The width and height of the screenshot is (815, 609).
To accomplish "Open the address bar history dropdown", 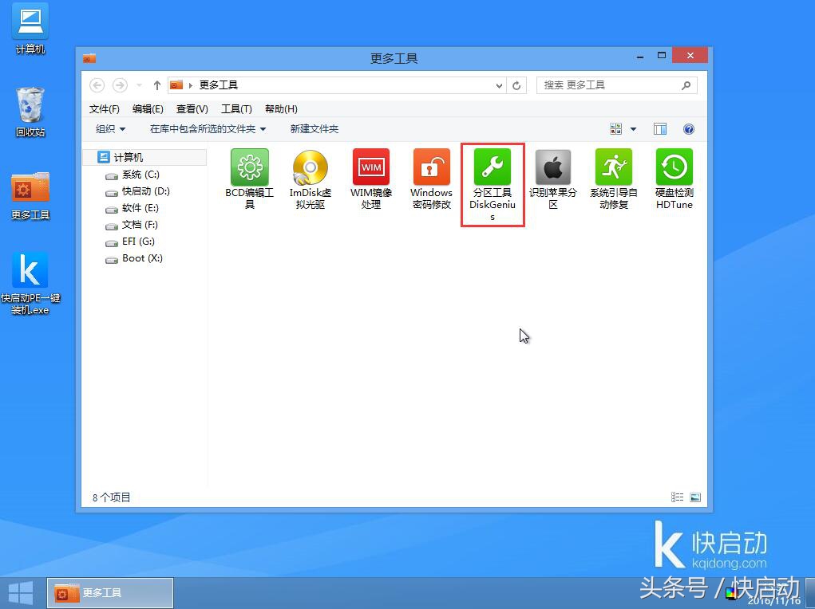I will [x=498, y=84].
